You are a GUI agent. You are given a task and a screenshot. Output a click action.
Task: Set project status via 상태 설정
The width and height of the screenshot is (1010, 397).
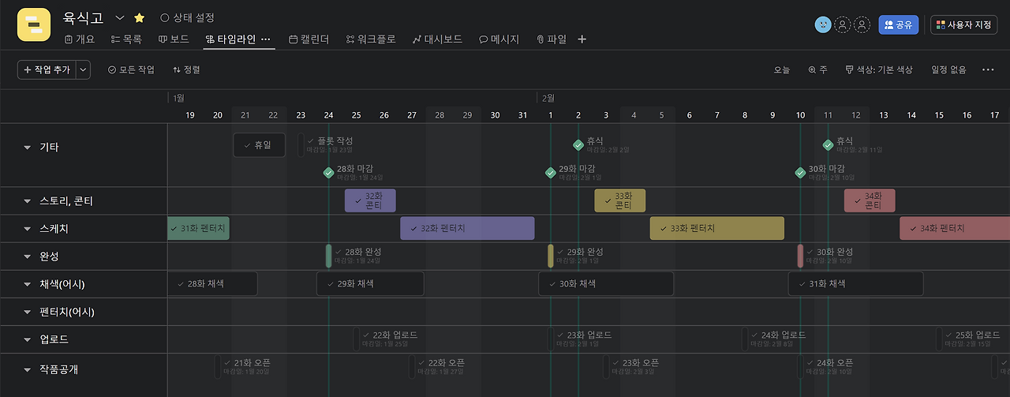pyautogui.click(x=187, y=17)
